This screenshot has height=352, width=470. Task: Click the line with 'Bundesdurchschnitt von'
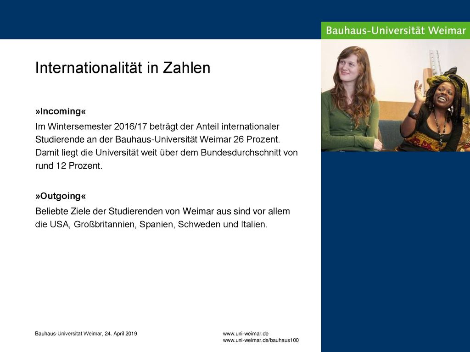pos(166,153)
